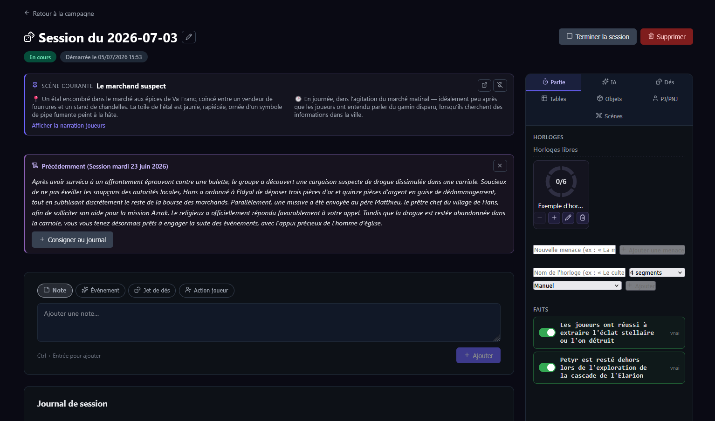715x421 pixels.
Task: Click Terminer la session button
Action: [598, 36]
